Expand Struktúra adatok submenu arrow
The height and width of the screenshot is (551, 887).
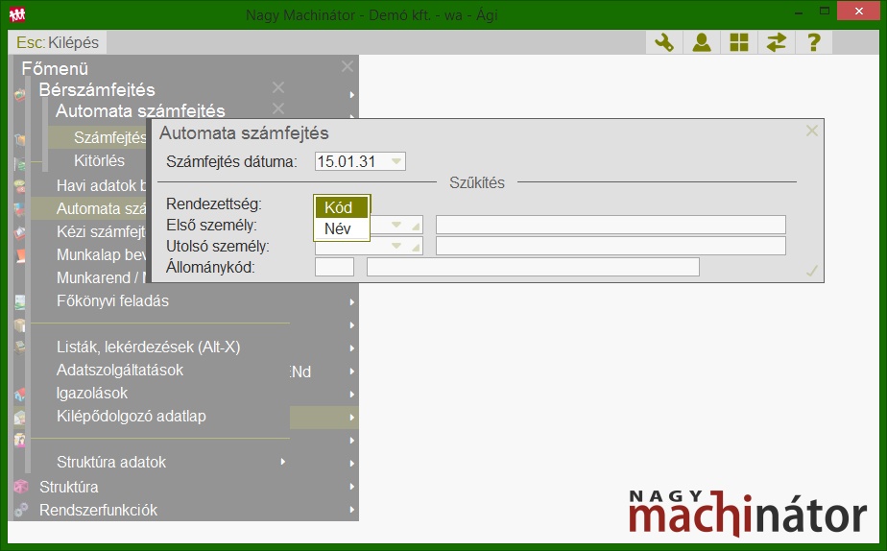coord(283,462)
